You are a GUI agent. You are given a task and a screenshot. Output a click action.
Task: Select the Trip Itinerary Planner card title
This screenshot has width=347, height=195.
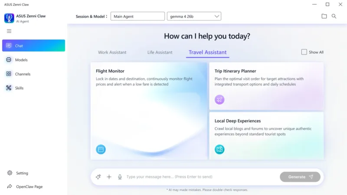pyautogui.click(x=235, y=71)
